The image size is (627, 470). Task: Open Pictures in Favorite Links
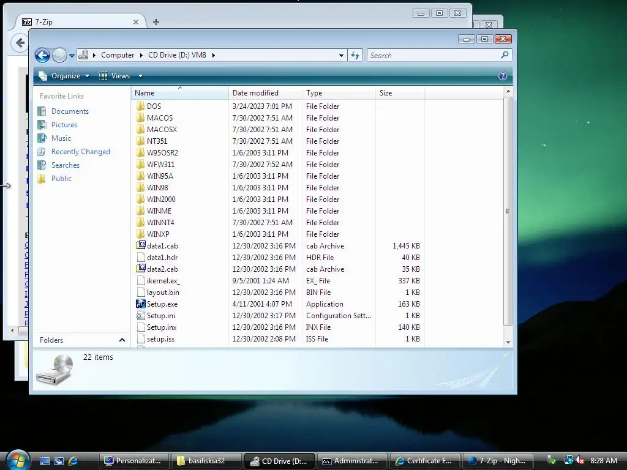click(64, 125)
